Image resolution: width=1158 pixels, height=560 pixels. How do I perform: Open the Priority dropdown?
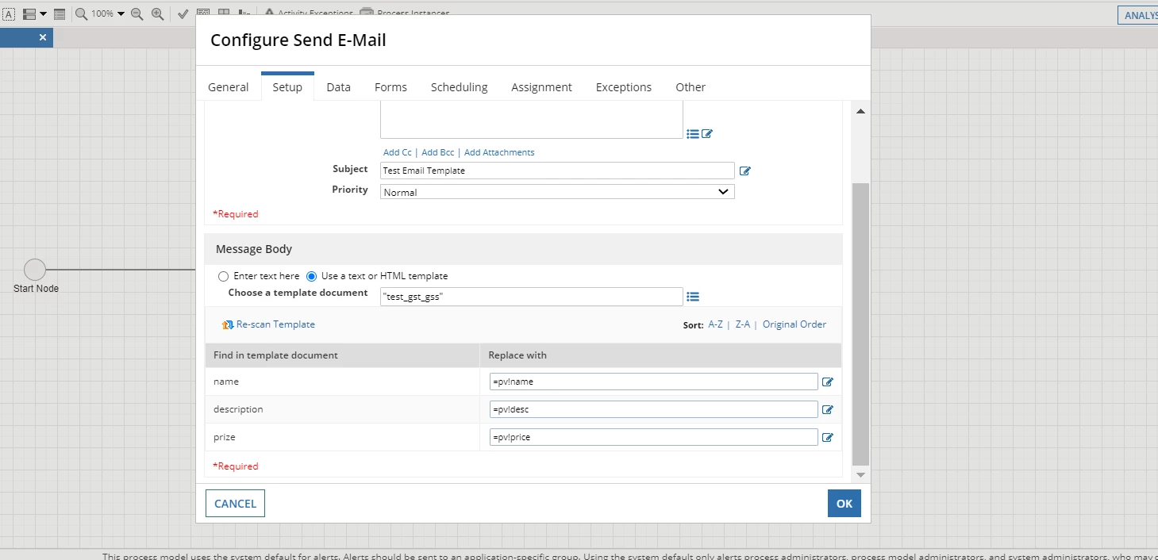tap(557, 192)
